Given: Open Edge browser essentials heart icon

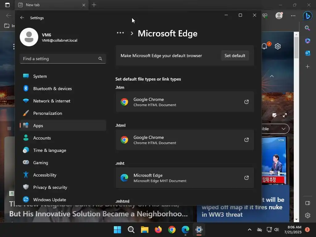Looking at the screenshot, I should click(265, 16).
